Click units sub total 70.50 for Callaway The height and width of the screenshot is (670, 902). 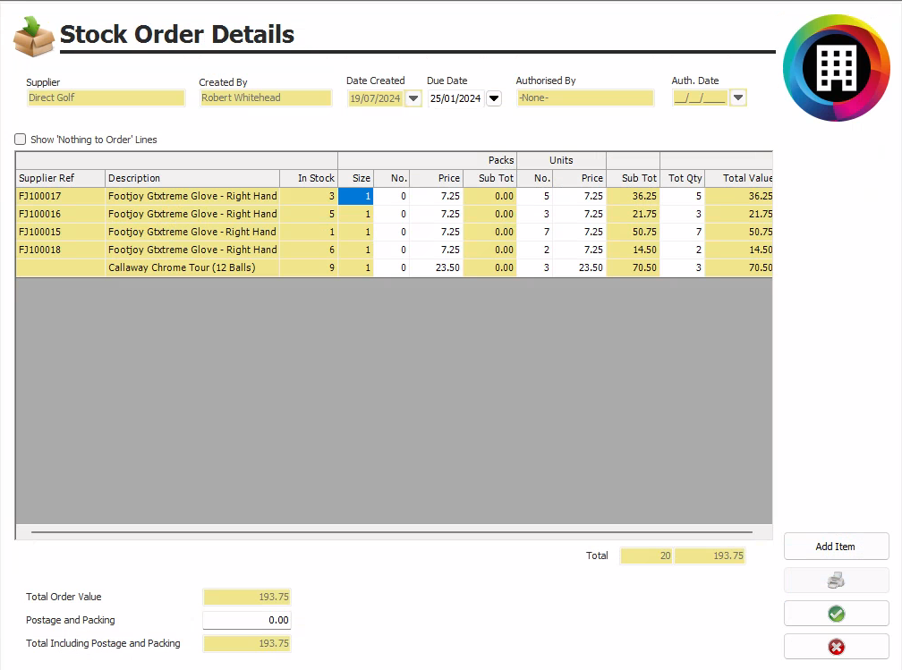[634, 267]
